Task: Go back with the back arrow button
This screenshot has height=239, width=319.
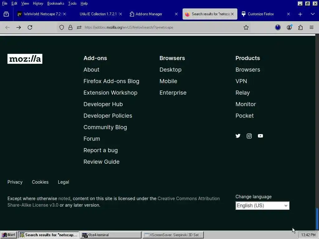Action: point(7,27)
